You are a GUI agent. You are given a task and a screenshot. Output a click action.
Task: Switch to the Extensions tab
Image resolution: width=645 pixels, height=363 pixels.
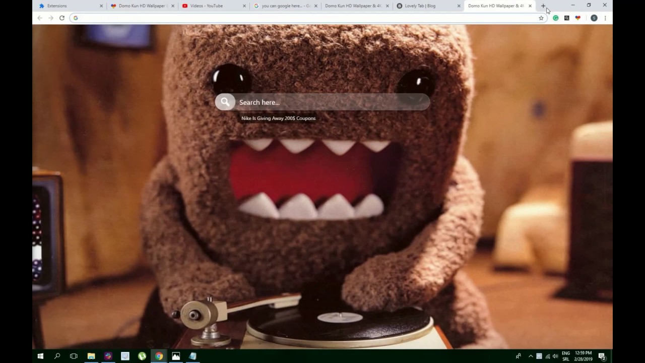[x=57, y=6]
